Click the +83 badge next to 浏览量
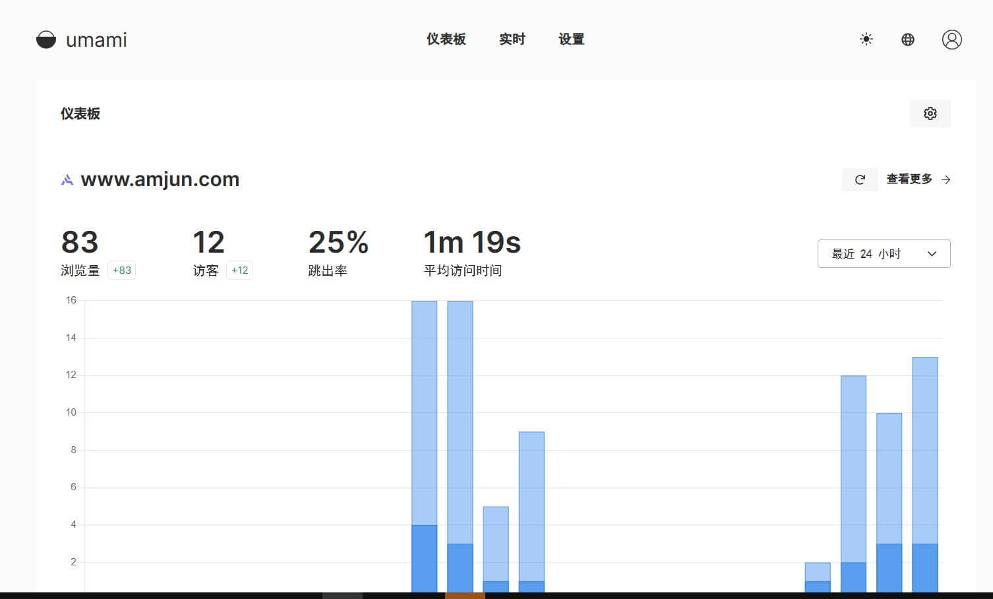The height and width of the screenshot is (599, 993). pyautogui.click(x=121, y=270)
